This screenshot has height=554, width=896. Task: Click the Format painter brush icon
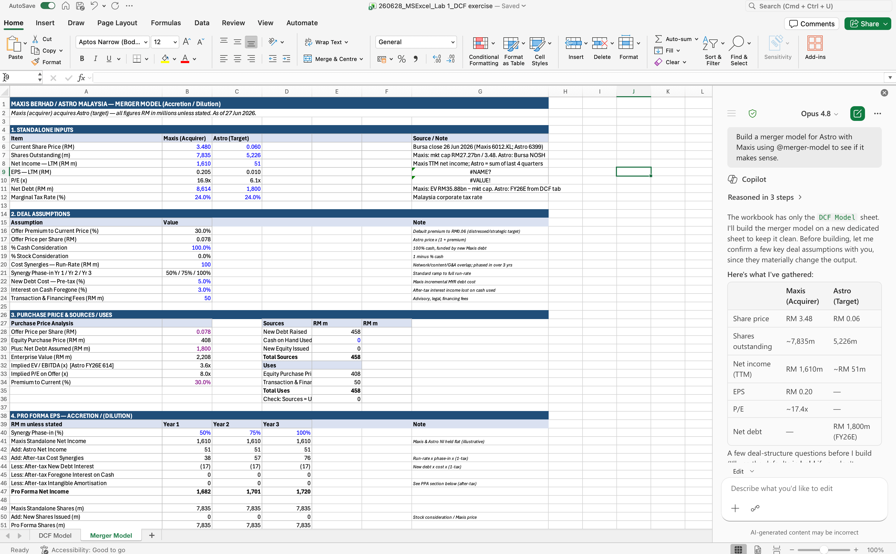coord(35,62)
